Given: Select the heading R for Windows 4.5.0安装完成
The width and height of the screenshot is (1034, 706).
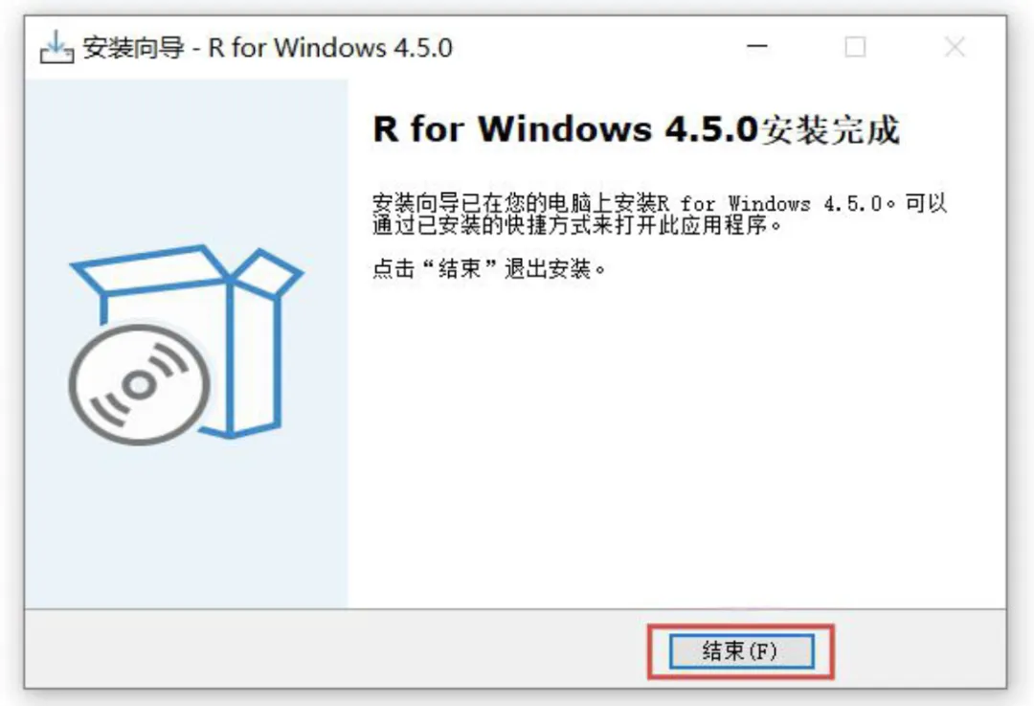Looking at the screenshot, I should (636, 128).
